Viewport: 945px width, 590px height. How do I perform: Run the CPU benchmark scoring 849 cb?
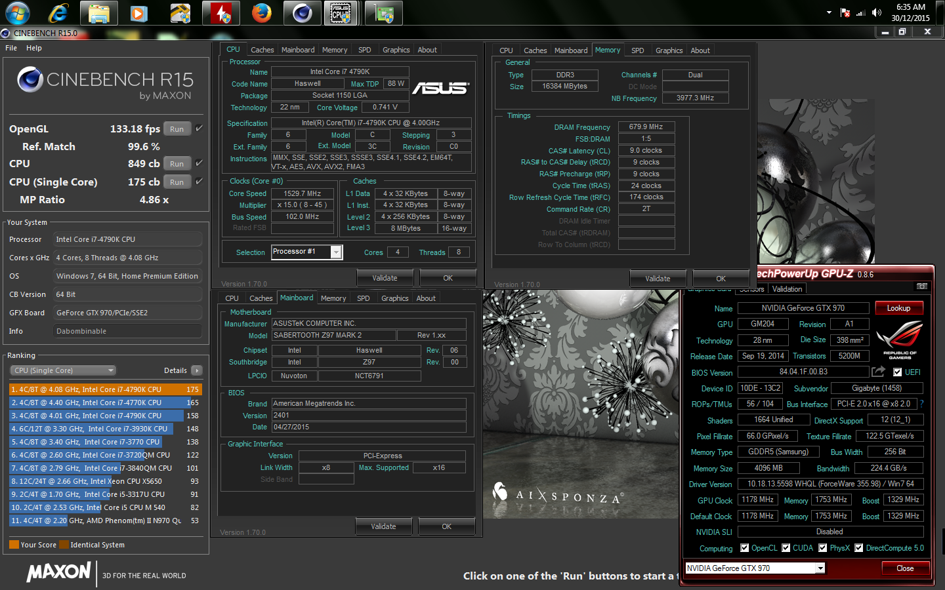click(x=177, y=163)
